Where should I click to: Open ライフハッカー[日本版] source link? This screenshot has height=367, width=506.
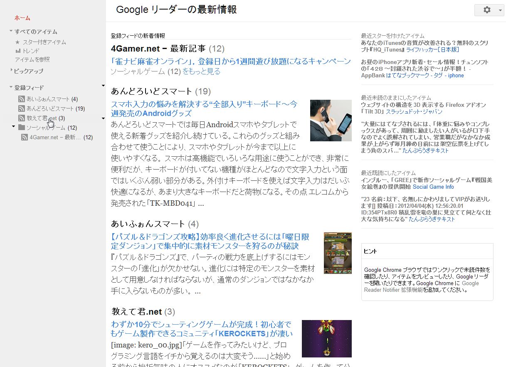click(432, 49)
